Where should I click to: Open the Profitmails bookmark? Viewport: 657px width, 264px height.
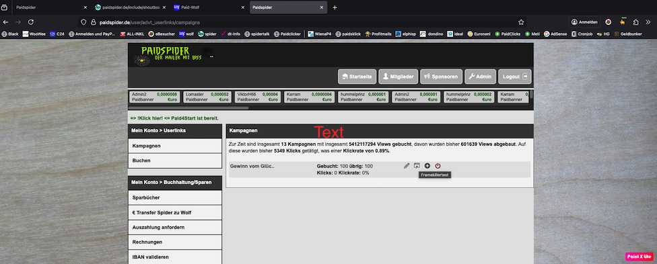378,34
